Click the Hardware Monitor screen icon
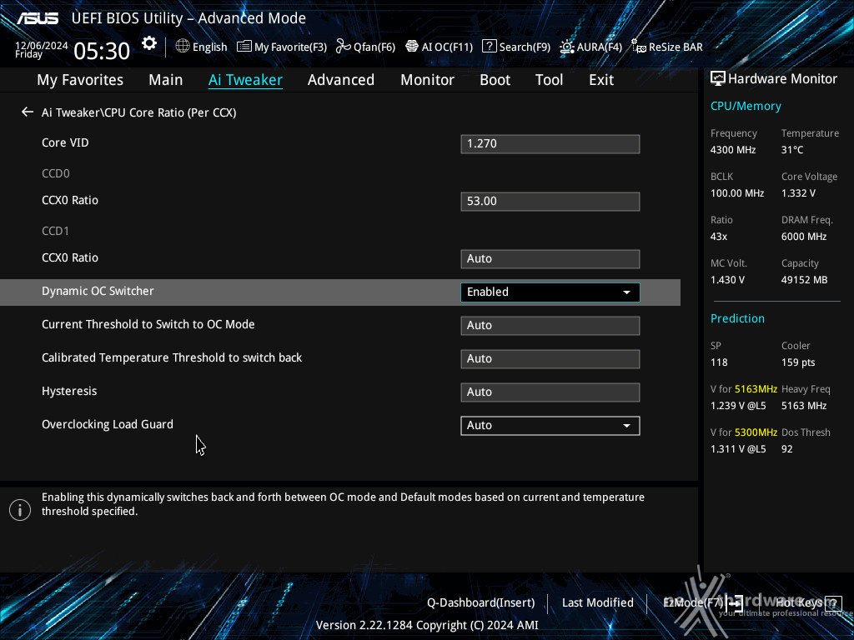 point(718,79)
